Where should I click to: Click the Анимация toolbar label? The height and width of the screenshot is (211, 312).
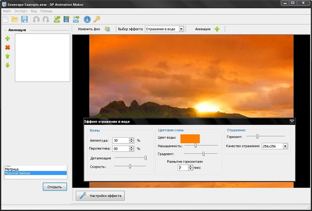(202, 29)
